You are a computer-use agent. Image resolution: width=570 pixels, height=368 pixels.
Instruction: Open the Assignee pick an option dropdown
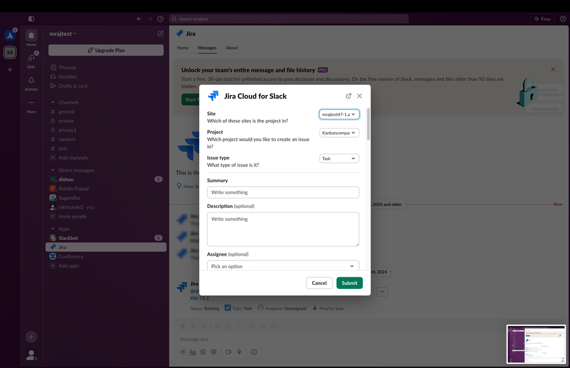pyautogui.click(x=283, y=266)
